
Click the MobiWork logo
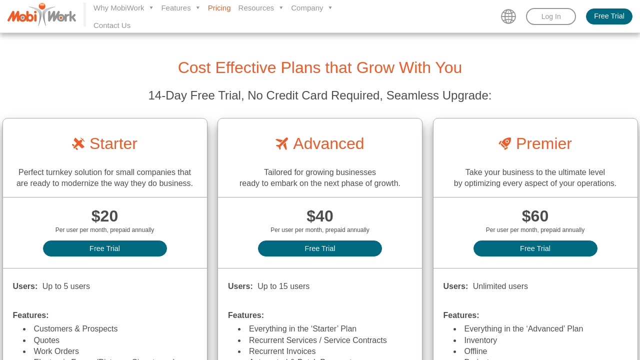click(42, 15)
